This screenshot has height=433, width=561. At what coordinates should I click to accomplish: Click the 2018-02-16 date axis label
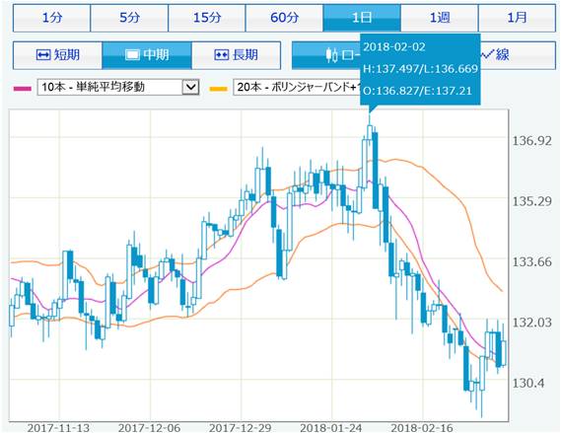422,428
